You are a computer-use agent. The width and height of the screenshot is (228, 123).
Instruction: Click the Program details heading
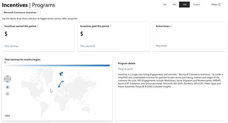[127, 63]
